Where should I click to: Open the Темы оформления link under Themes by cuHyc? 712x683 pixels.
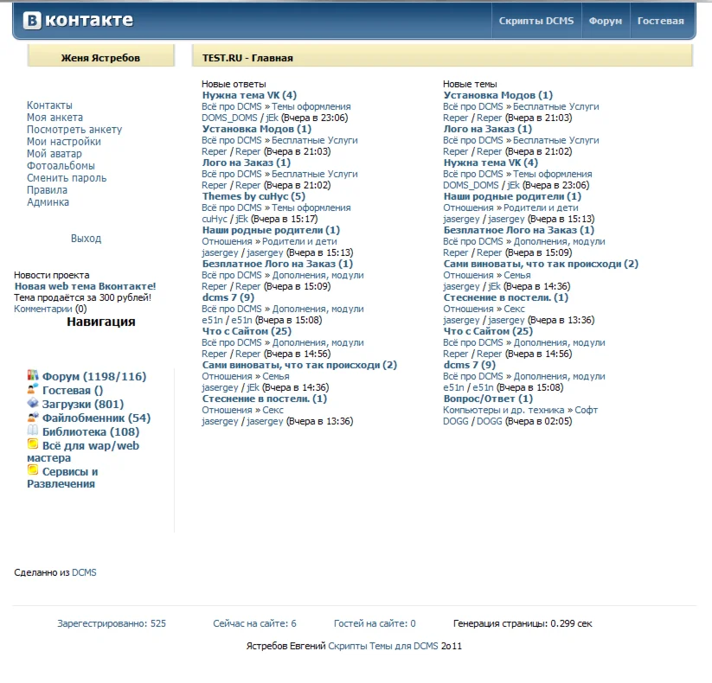(311, 207)
